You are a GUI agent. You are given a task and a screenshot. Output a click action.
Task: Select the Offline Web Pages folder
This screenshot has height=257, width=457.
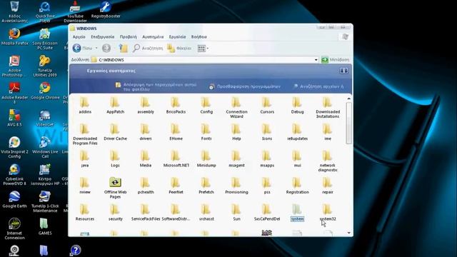pyautogui.click(x=115, y=188)
